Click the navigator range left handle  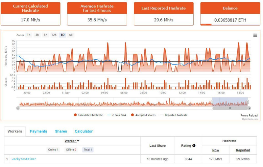click(212, 102)
